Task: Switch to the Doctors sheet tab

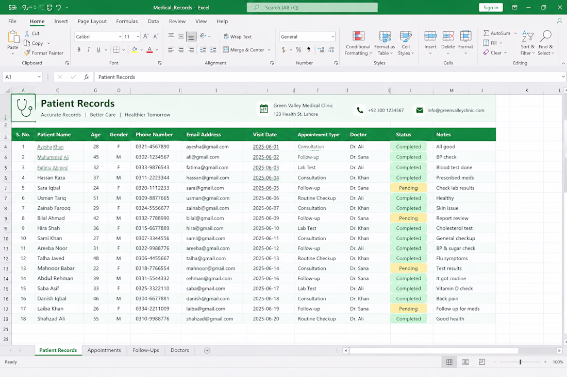Action: pos(180,350)
